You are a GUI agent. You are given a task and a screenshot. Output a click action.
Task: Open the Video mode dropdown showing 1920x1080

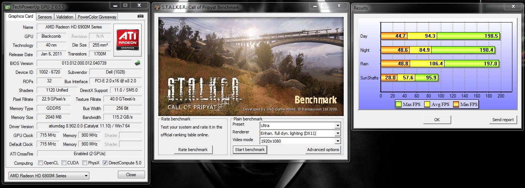click(x=300, y=141)
